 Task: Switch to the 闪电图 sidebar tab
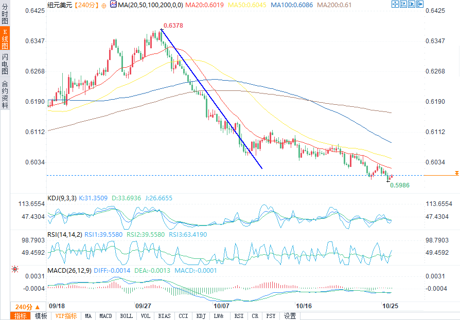[5, 64]
